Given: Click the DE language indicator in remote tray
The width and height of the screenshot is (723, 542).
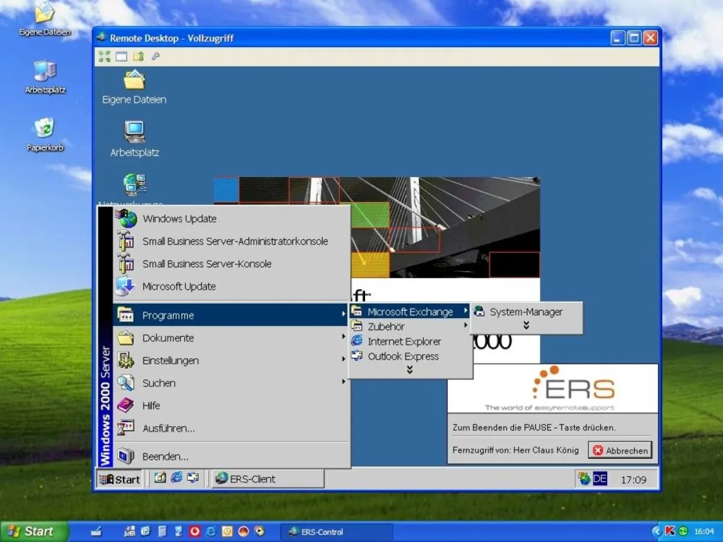Looking at the screenshot, I should point(599,479).
